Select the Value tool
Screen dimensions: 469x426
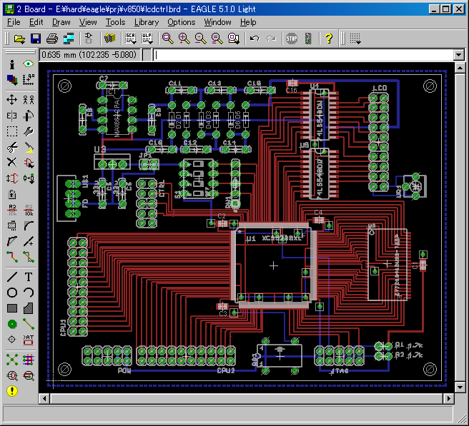click(29, 211)
